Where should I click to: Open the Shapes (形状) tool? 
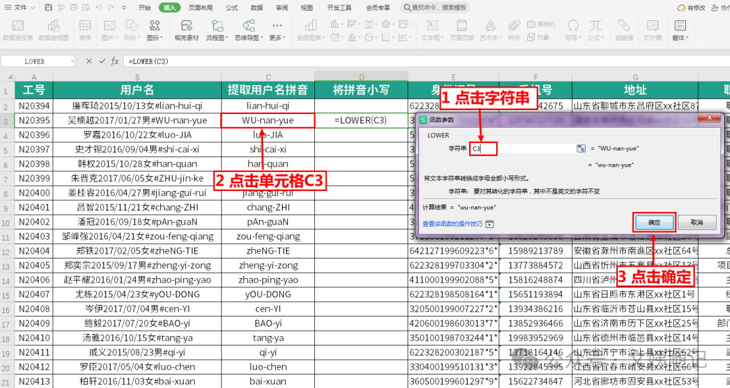(132, 30)
